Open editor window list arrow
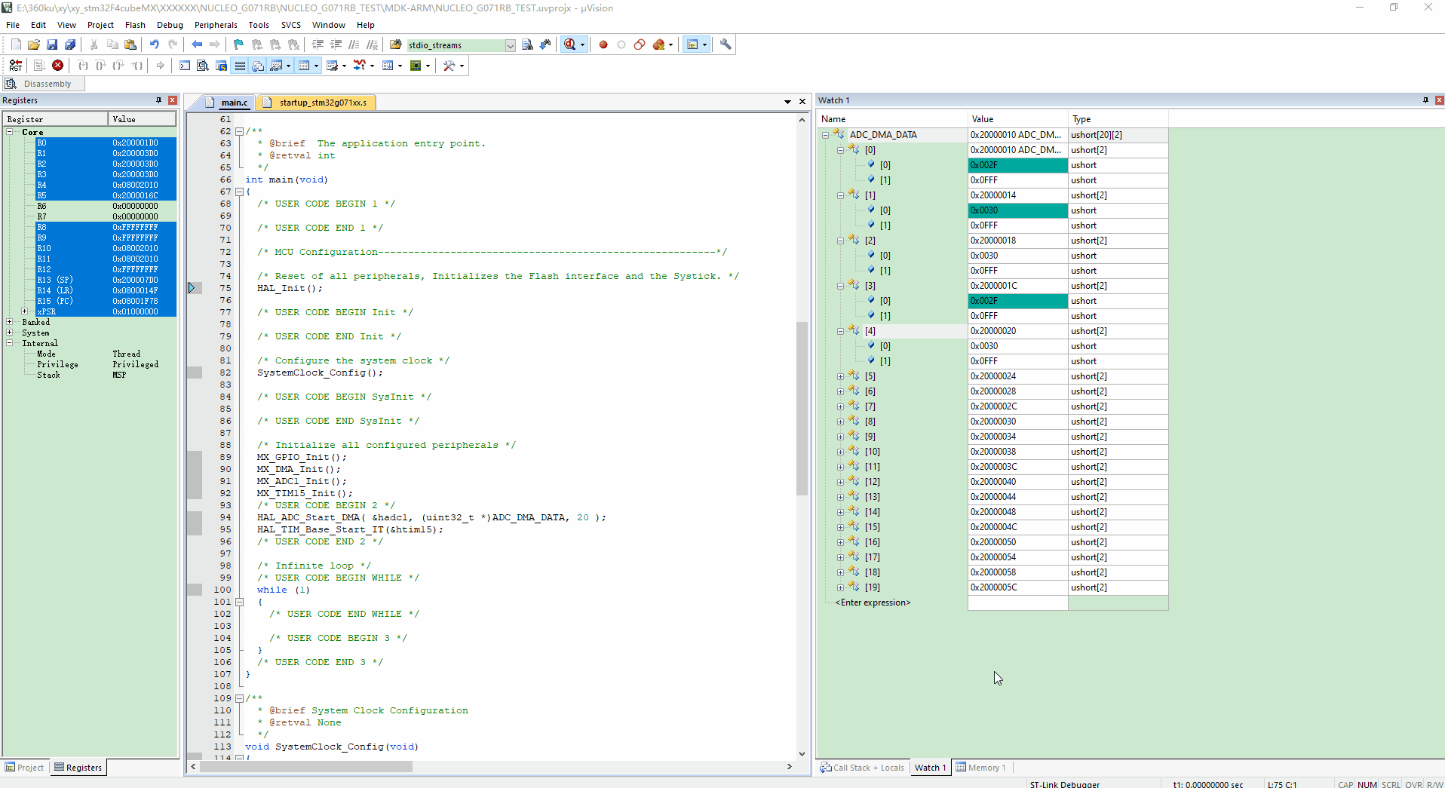Image resolution: width=1445 pixels, height=788 pixels. (787, 101)
